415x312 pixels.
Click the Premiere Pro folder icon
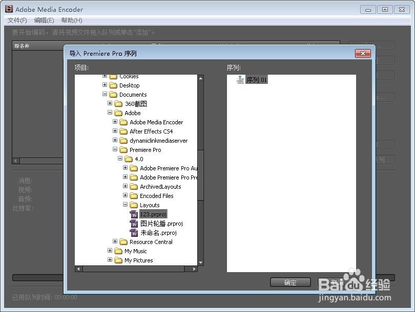pos(123,150)
